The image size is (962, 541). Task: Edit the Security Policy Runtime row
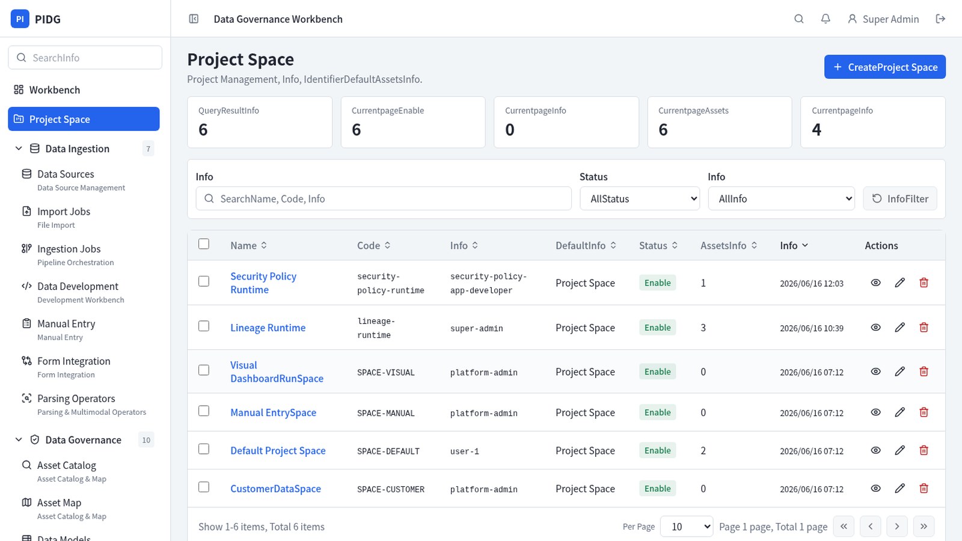tap(899, 283)
